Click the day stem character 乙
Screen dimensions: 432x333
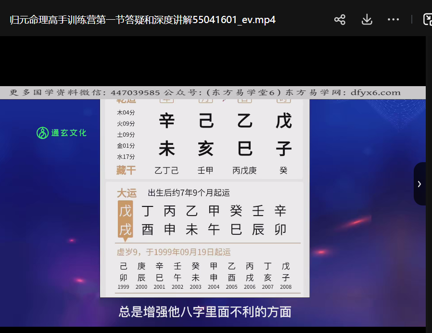(x=245, y=121)
